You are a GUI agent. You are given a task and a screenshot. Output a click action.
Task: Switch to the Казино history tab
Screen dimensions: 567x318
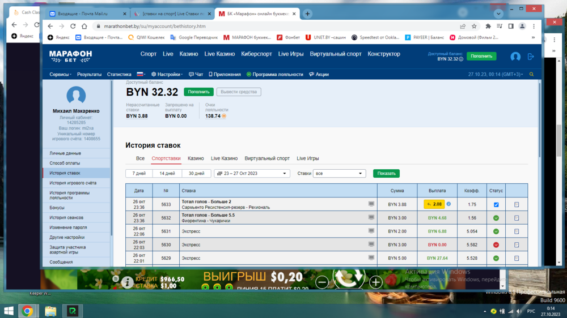click(196, 158)
